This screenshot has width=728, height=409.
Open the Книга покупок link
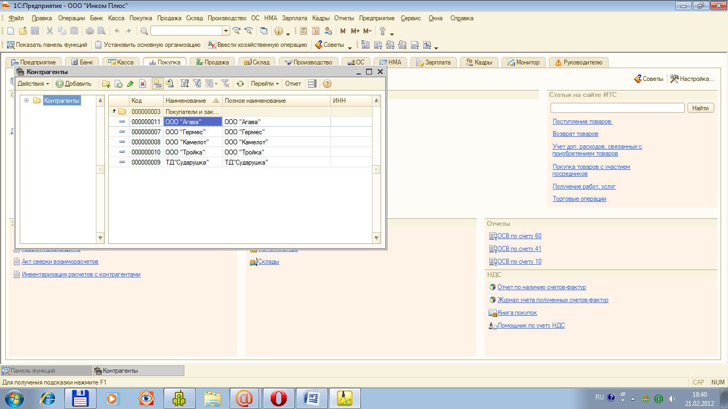(x=517, y=313)
